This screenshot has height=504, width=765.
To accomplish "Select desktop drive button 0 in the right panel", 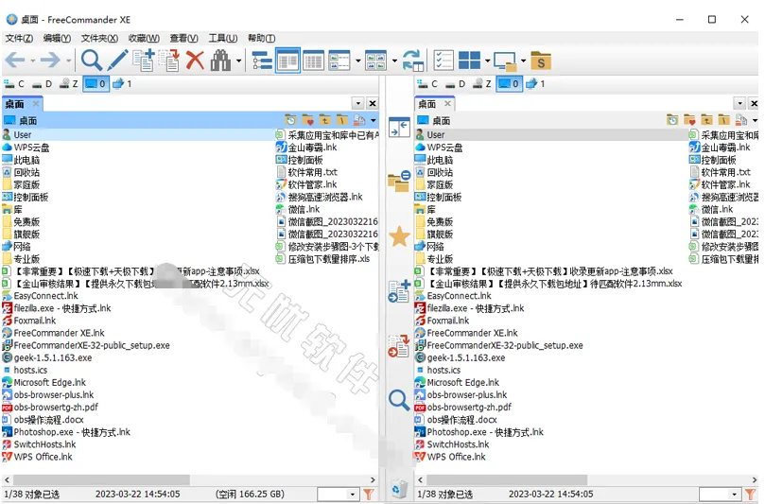I will click(509, 84).
